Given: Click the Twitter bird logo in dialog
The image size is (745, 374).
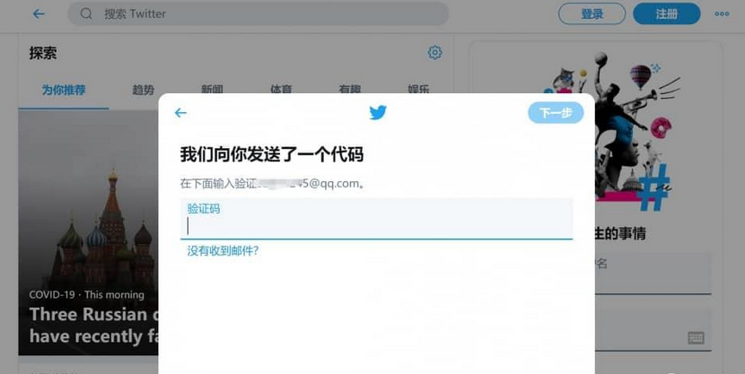Looking at the screenshot, I should pos(378,112).
